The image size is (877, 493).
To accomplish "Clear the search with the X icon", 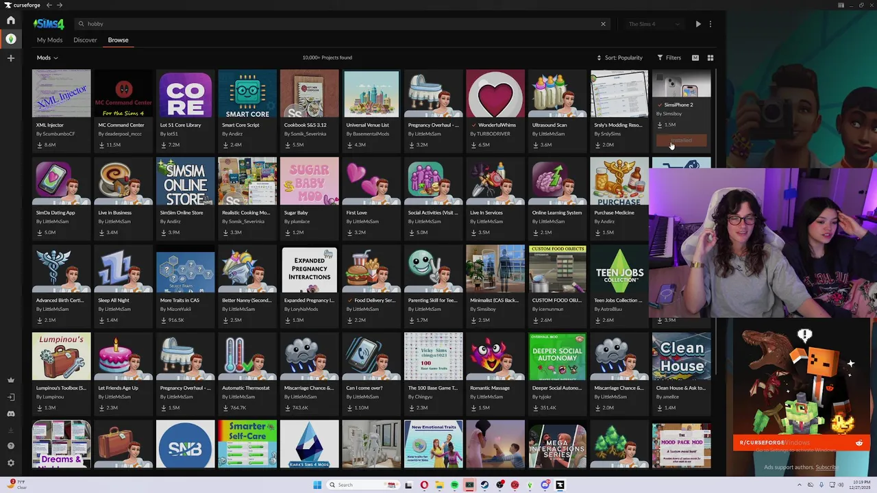I will [603, 24].
